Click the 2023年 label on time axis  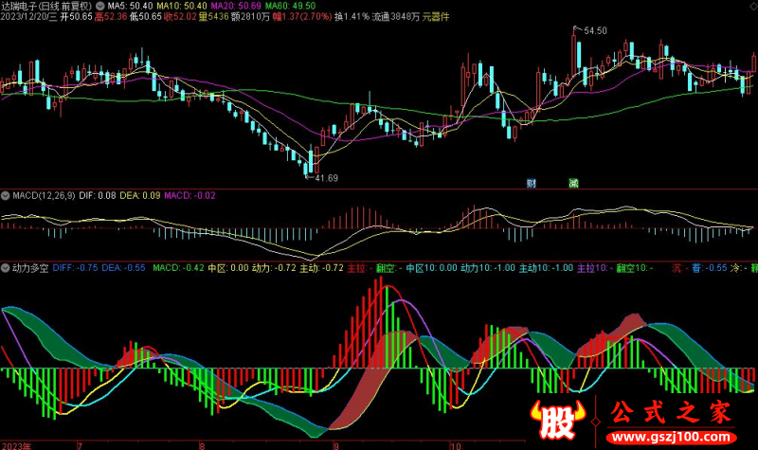[16, 445]
